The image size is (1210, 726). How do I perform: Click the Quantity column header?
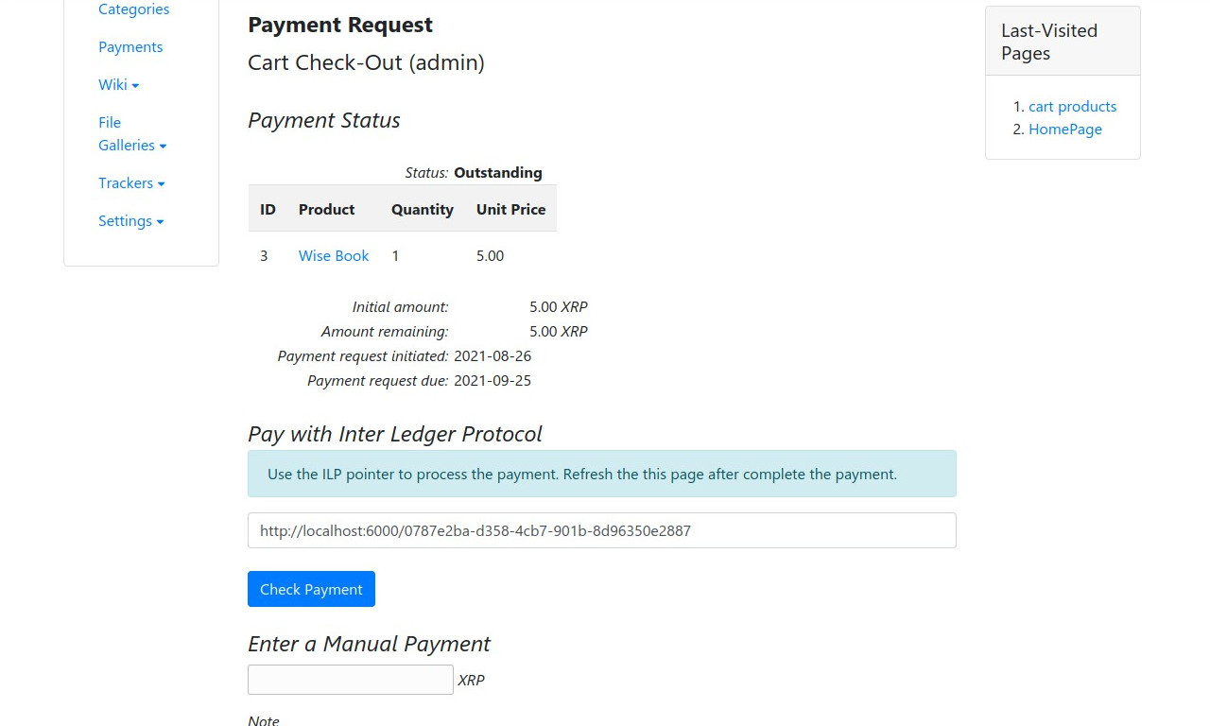[x=423, y=210]
